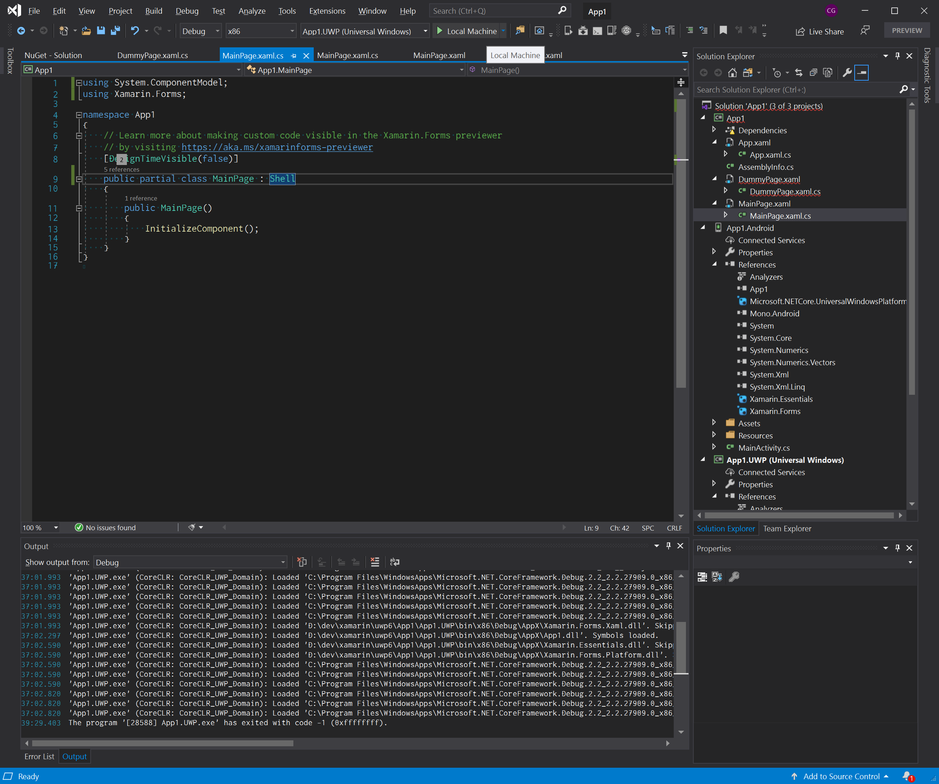Click the Undo toolbar icon

tap(135, 31)
